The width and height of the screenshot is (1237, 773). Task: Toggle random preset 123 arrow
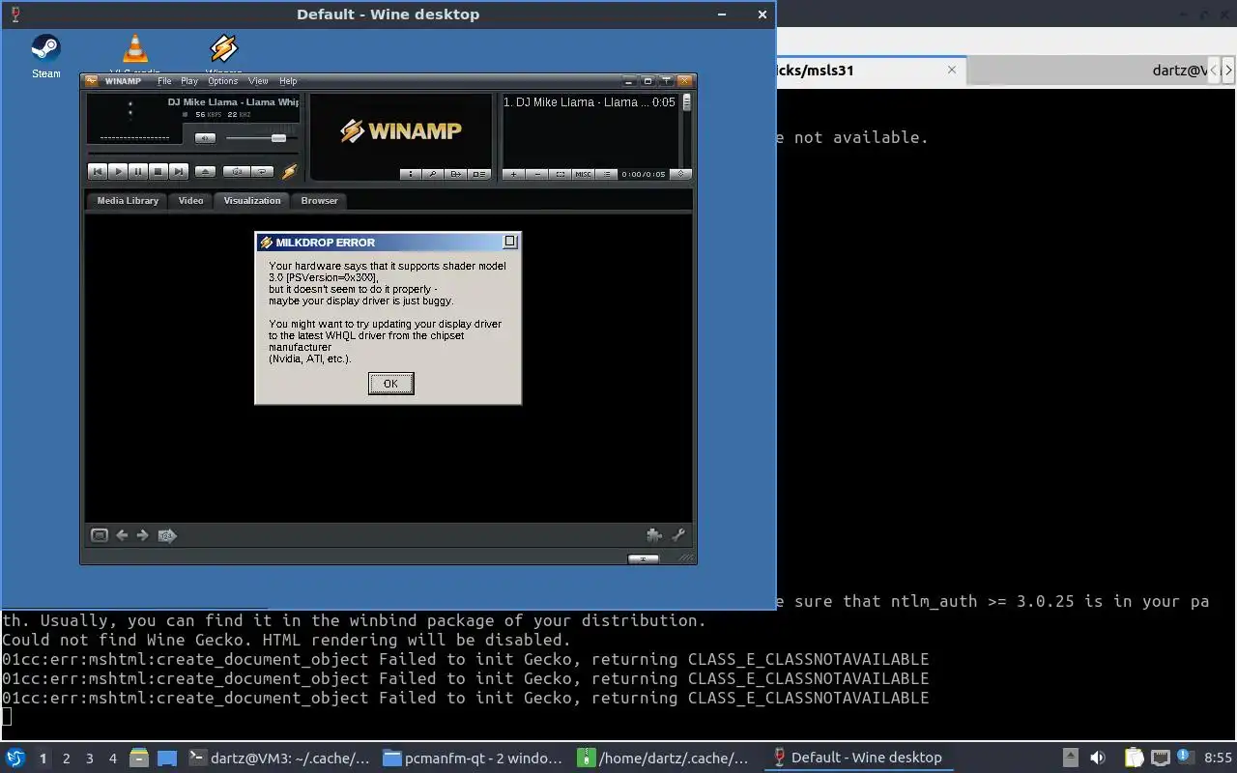click(167, 535)
